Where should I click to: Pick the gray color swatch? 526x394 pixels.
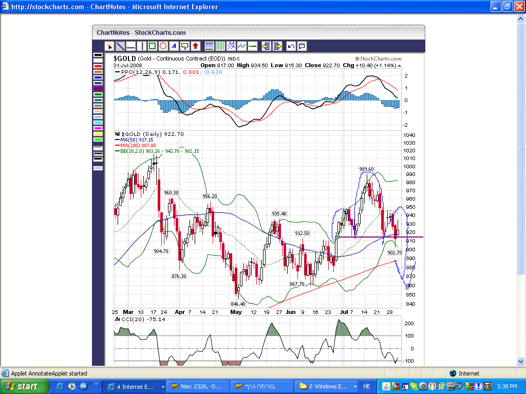(98, 106)
